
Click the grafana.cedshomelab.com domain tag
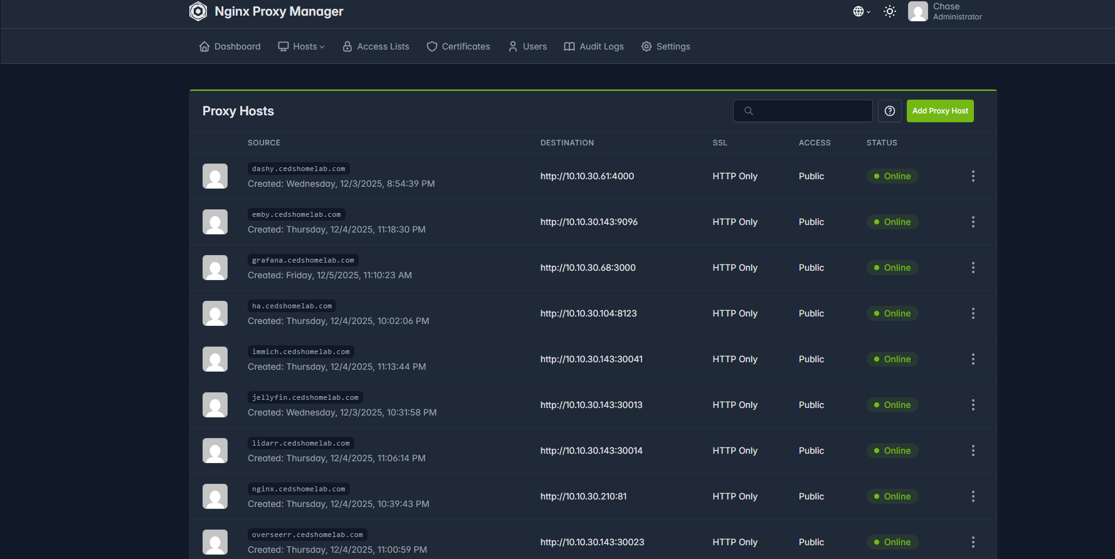(x=303, y=260)
